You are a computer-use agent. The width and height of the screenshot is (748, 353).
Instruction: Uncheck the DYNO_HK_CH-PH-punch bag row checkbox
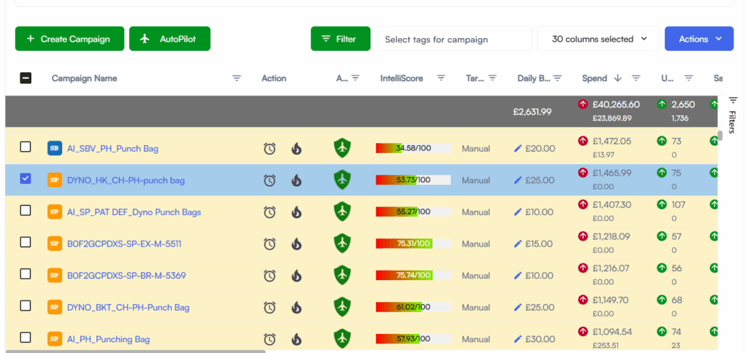pos(26,179)
